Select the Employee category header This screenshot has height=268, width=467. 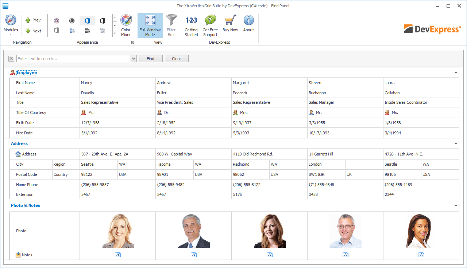click(231, 72)
